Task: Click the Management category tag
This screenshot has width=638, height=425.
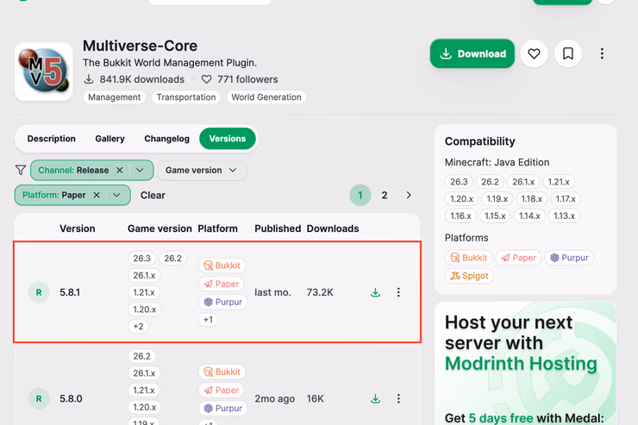Action: [115, 97]
